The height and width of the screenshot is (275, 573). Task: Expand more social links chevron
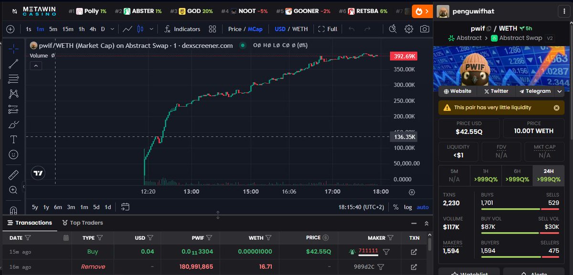[559, 91]
